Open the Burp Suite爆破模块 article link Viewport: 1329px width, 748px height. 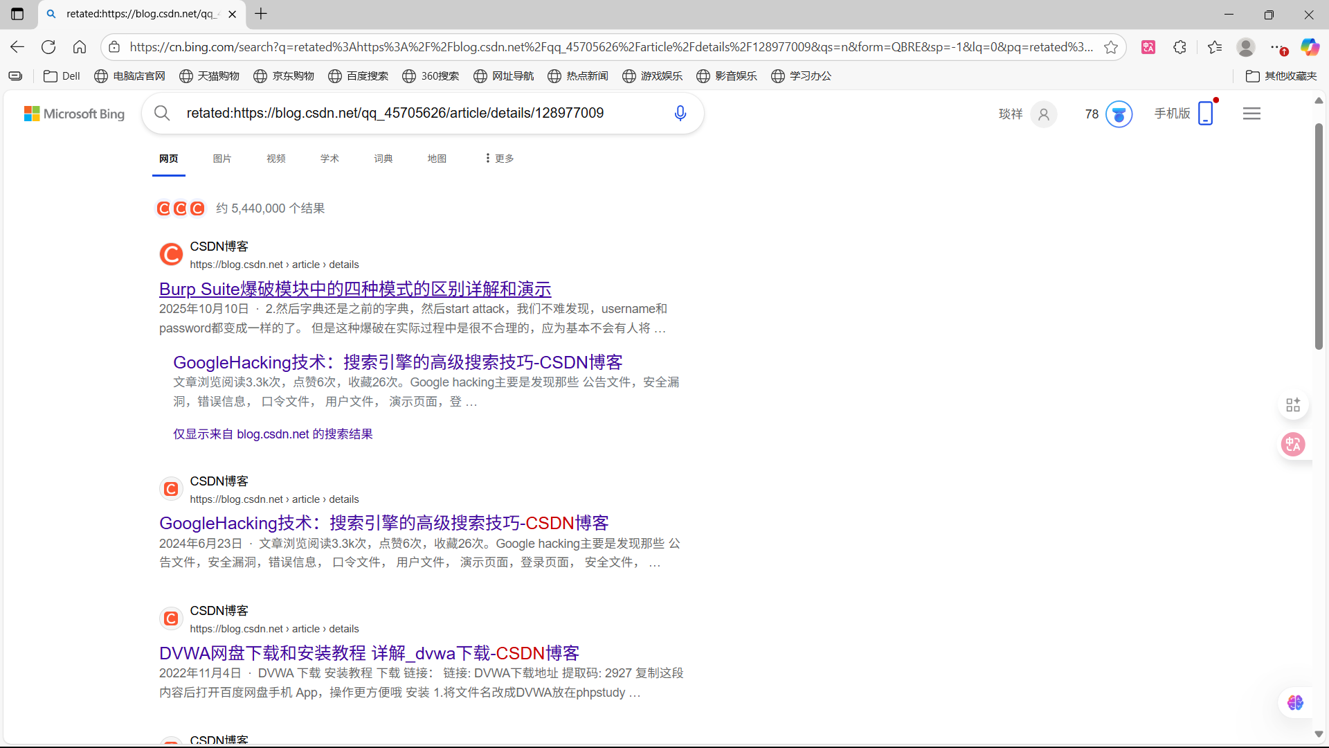pyautogui.click(x=354, y=289)
